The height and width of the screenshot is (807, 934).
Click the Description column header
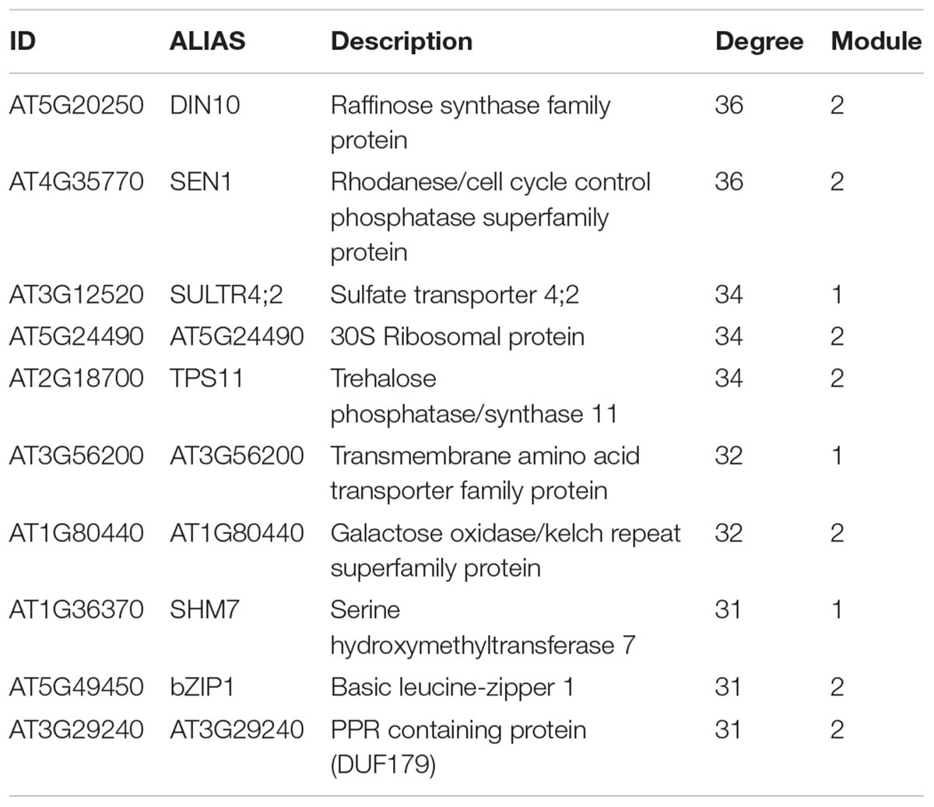(x=401, y=41)
